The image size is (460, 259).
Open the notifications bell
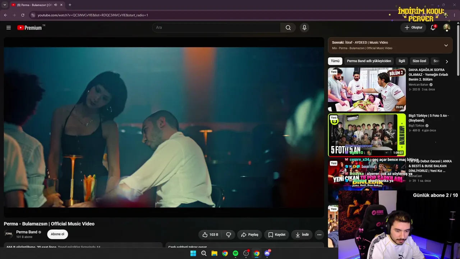[433, 28]
